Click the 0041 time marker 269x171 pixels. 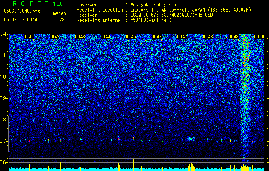pyautogui.click(x=29, y=37)
